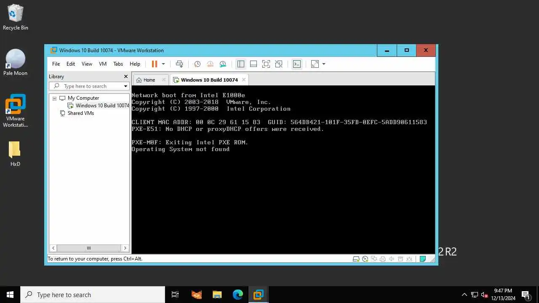The image size is (539, 303).
Task: Show hidden system tray icons
Action: coord(464,295)
